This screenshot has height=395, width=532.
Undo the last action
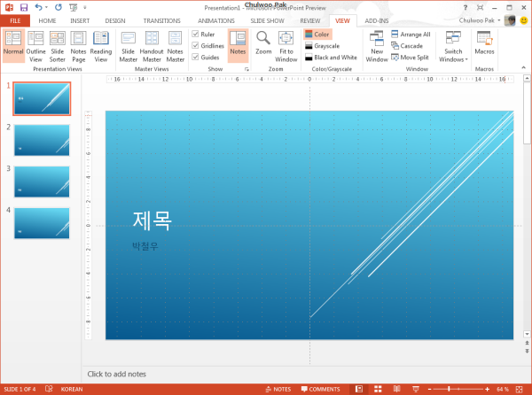tap(38, 7)
